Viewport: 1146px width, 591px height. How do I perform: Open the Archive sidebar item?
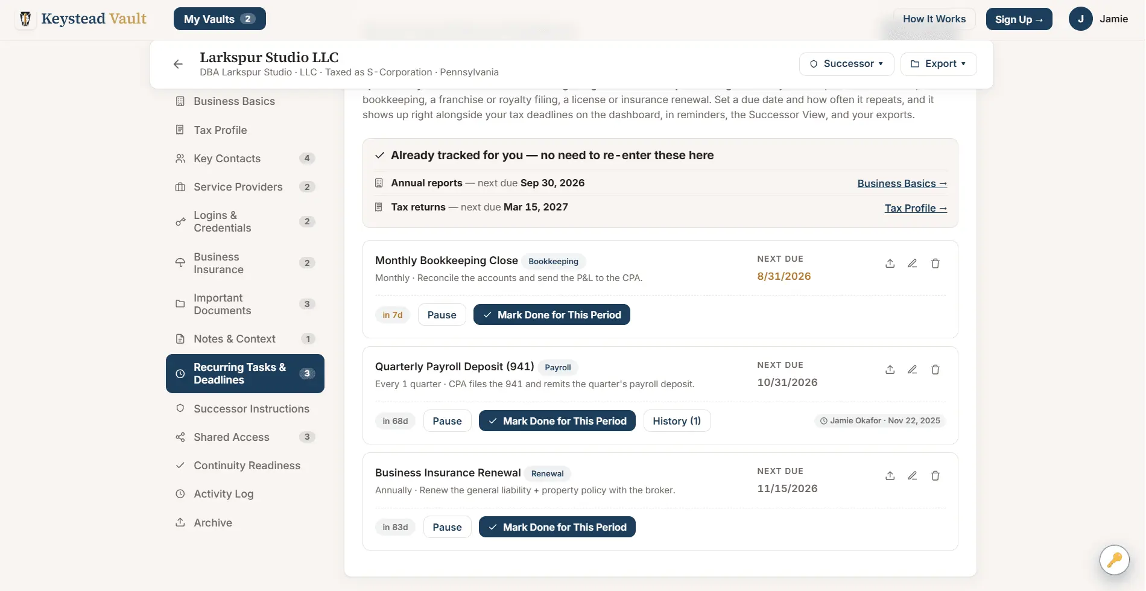[x=245, y=523]
